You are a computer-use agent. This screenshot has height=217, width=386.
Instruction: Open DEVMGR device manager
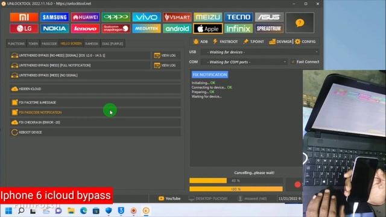(280, 42)
